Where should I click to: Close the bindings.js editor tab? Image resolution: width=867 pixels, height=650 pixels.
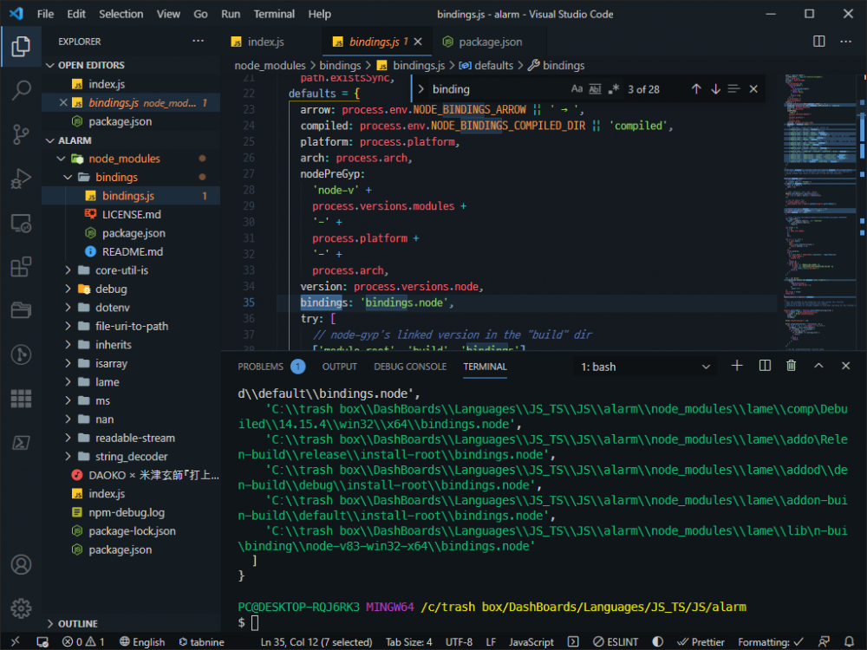418,42
